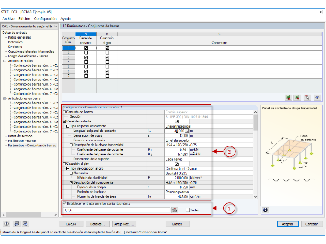The height and width of the screenshot is (244, 326).
Task: Select Longitudes eficaces - Barras tree item
Action: pos(28,56)
